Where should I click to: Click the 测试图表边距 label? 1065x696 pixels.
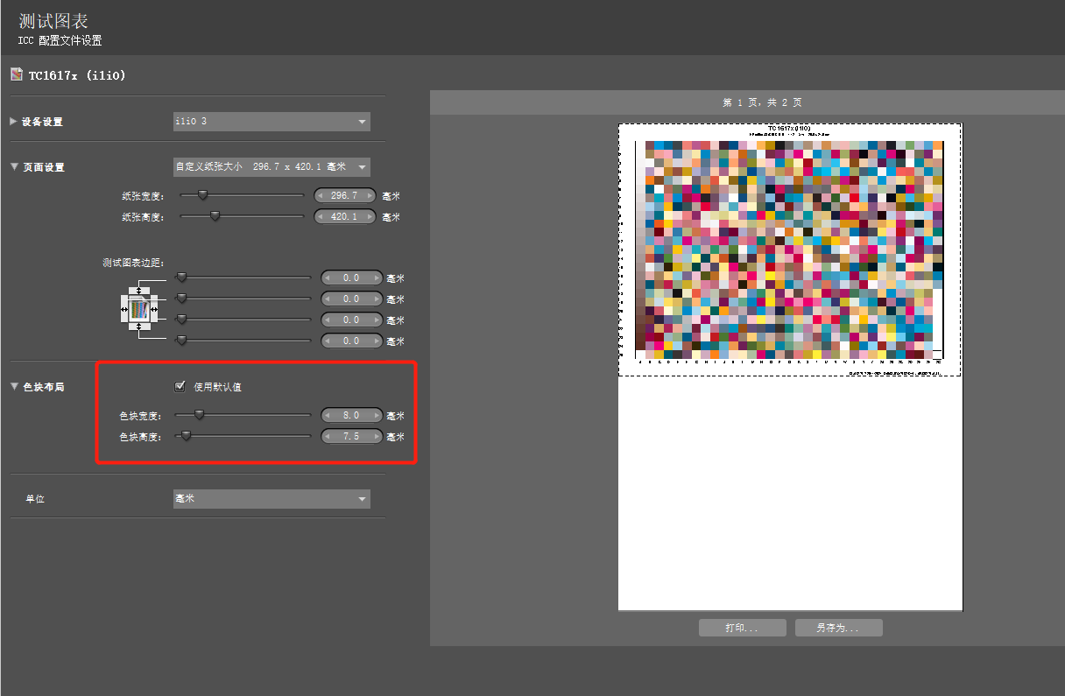[x=134, y=263]
